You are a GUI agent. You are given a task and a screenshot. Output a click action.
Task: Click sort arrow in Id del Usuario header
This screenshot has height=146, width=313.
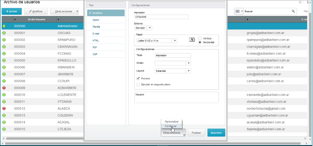(x=15, y=19)
